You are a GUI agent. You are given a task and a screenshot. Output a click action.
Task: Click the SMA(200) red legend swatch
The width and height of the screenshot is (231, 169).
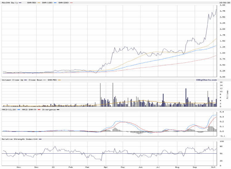pyautogui.click(x=71, y=2)
